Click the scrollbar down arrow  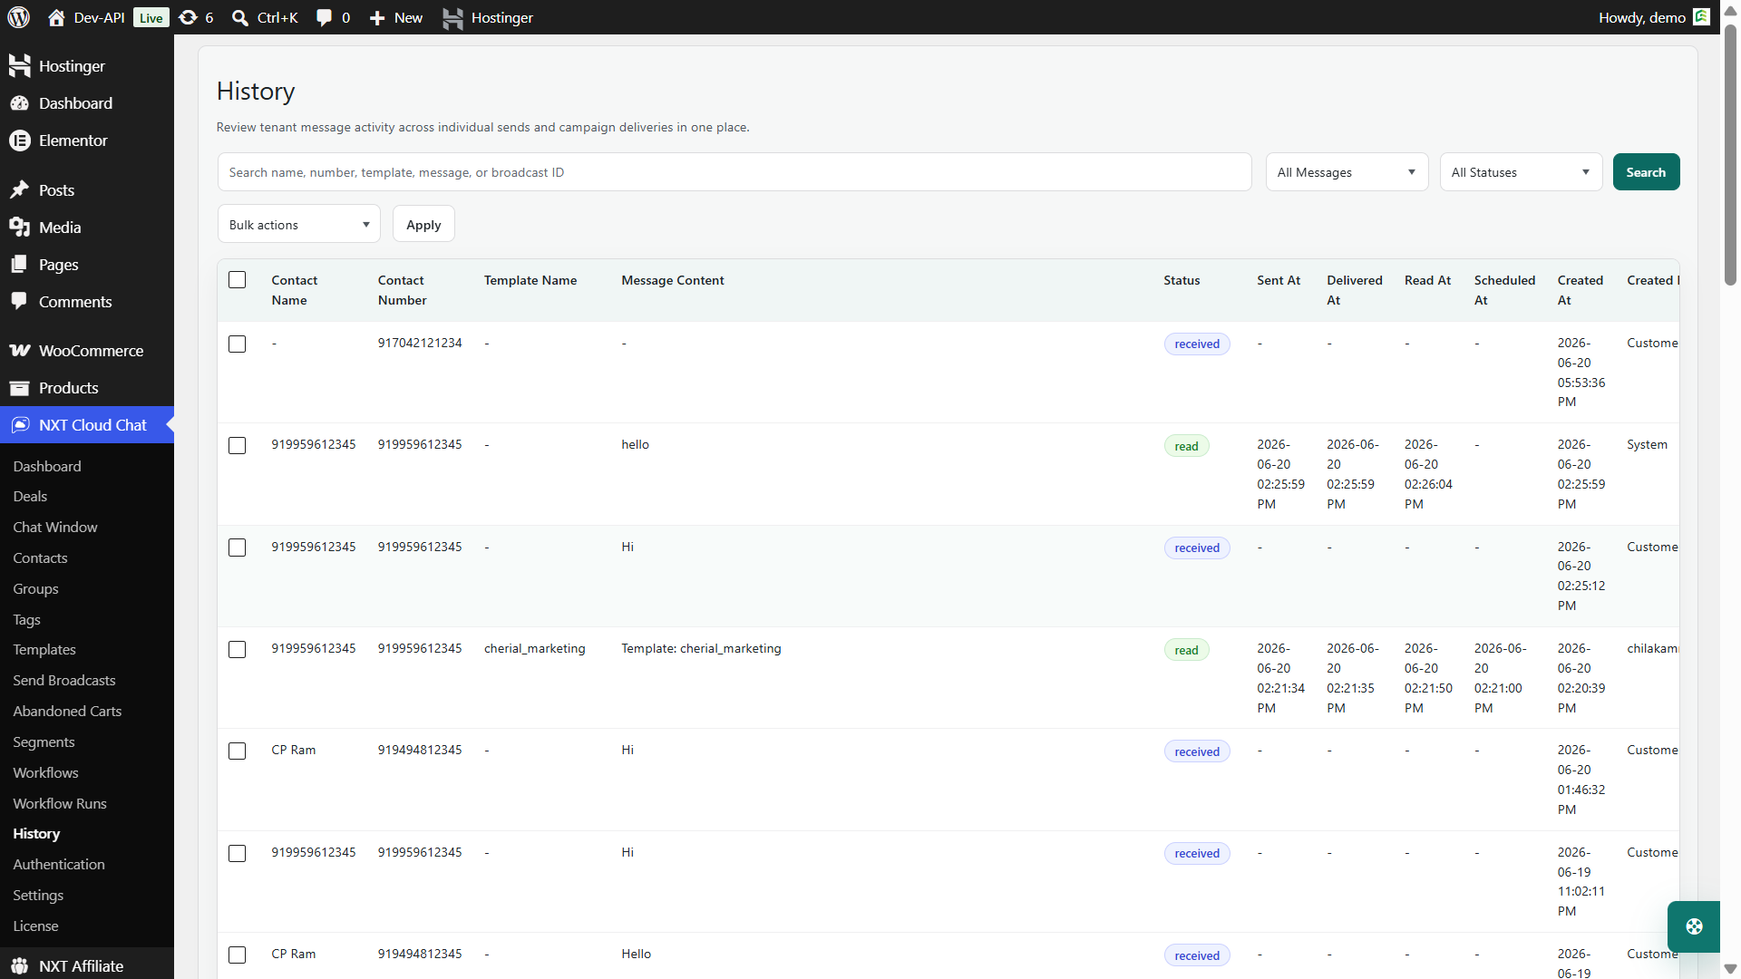(1730, 969)
